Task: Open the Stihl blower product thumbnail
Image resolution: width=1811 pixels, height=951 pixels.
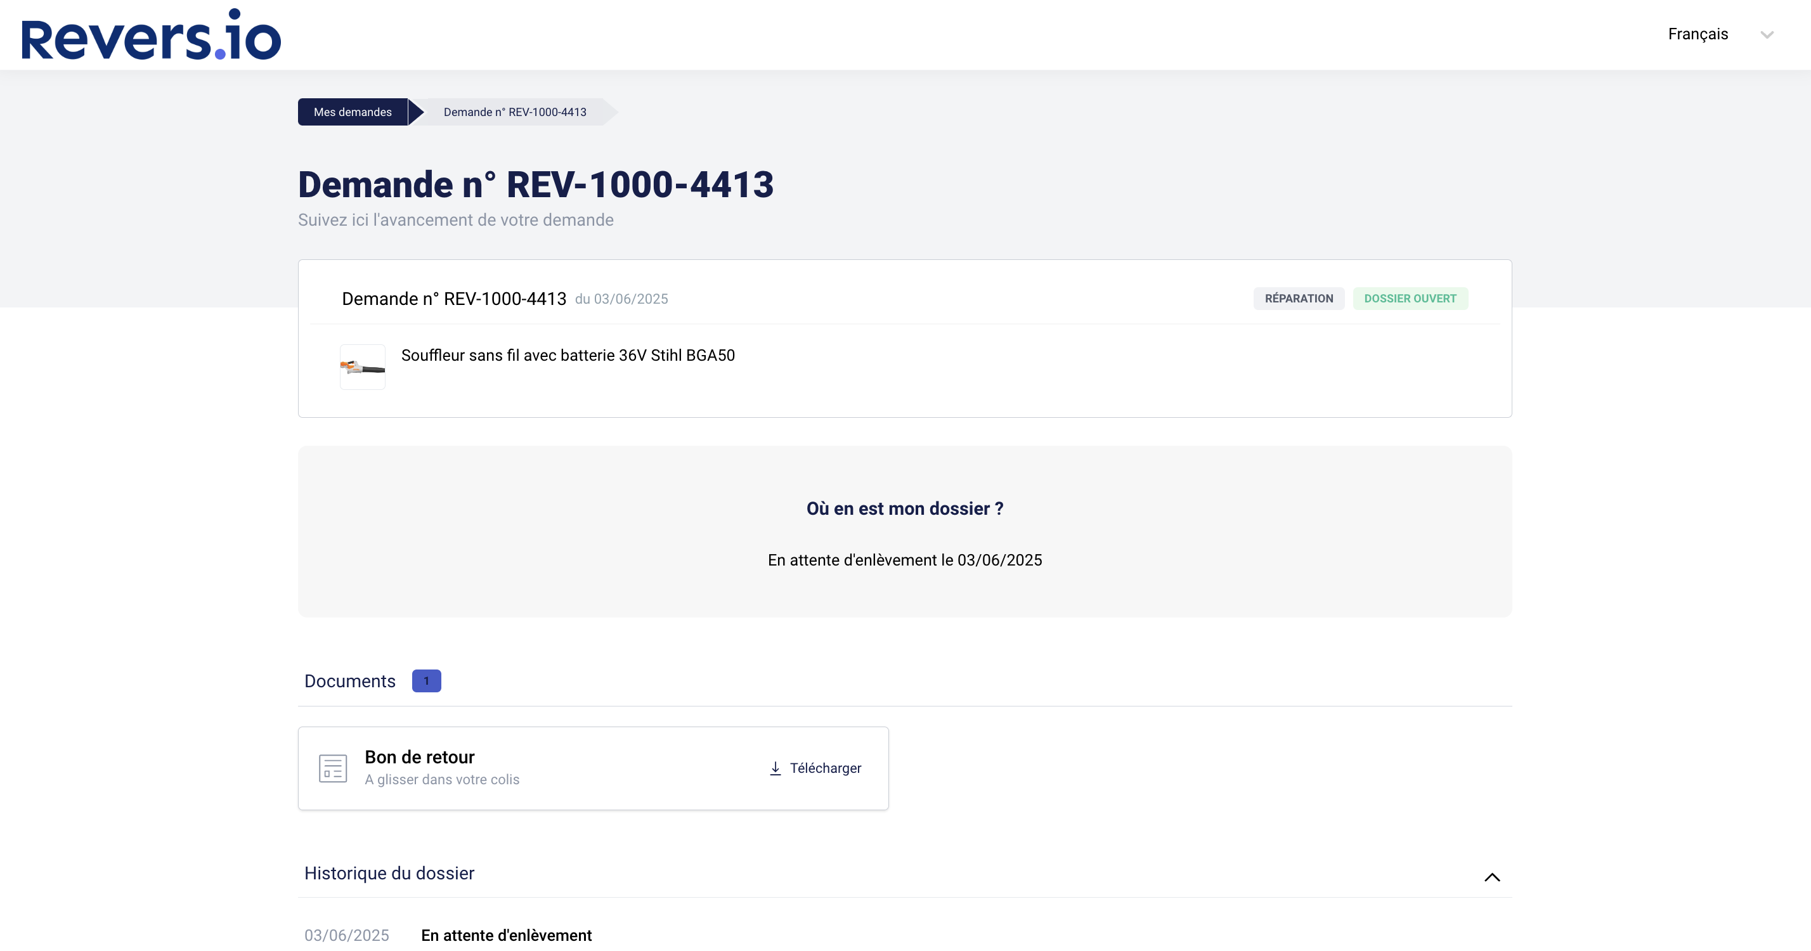Action: [x=363, y=367]
